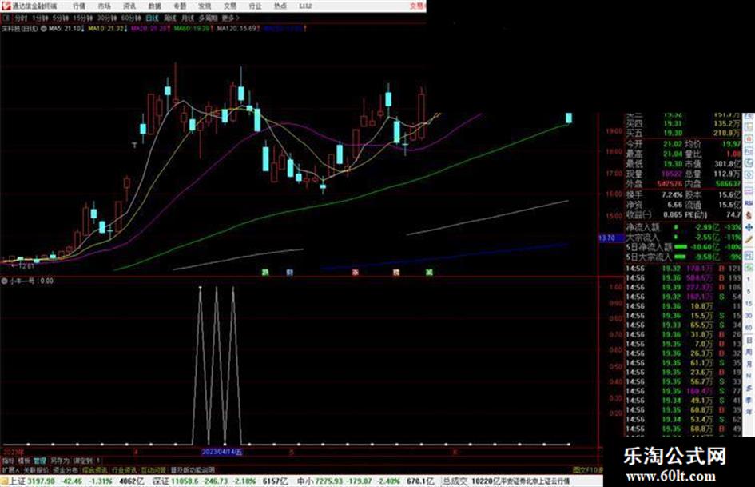
Task: Open the 管理 tab at the bottom
Action: click(40, 461)
